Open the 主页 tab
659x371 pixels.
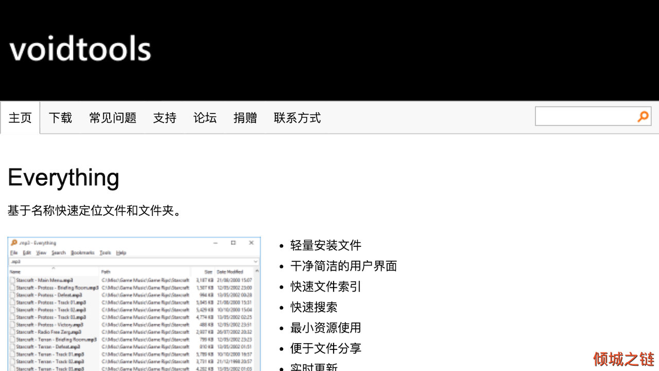[x=20, y=117]
